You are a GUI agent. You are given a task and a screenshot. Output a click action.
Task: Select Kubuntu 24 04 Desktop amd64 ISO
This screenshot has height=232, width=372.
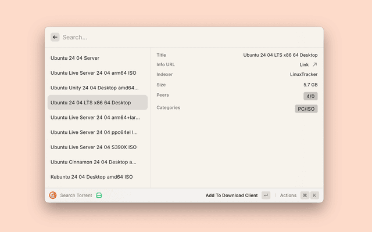97,177
